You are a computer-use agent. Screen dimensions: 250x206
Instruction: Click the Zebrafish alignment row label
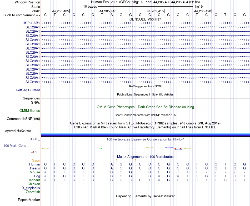tap(33, 192)
